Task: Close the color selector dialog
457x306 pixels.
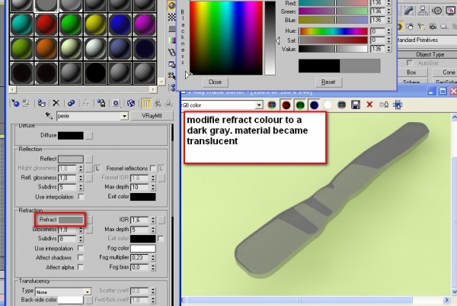Action: click(x=215, y=82)
